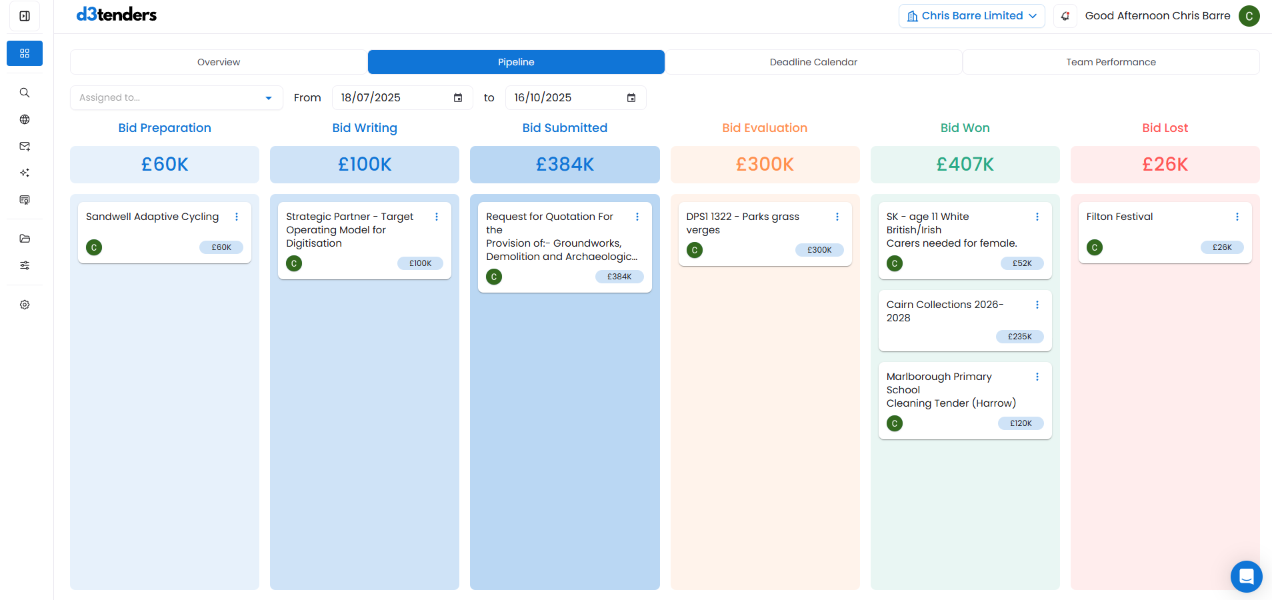Viewport: 1272px width, 600px height.
Task: Select the dashboard grid icon in the sidebar
Action: point(25,53)
